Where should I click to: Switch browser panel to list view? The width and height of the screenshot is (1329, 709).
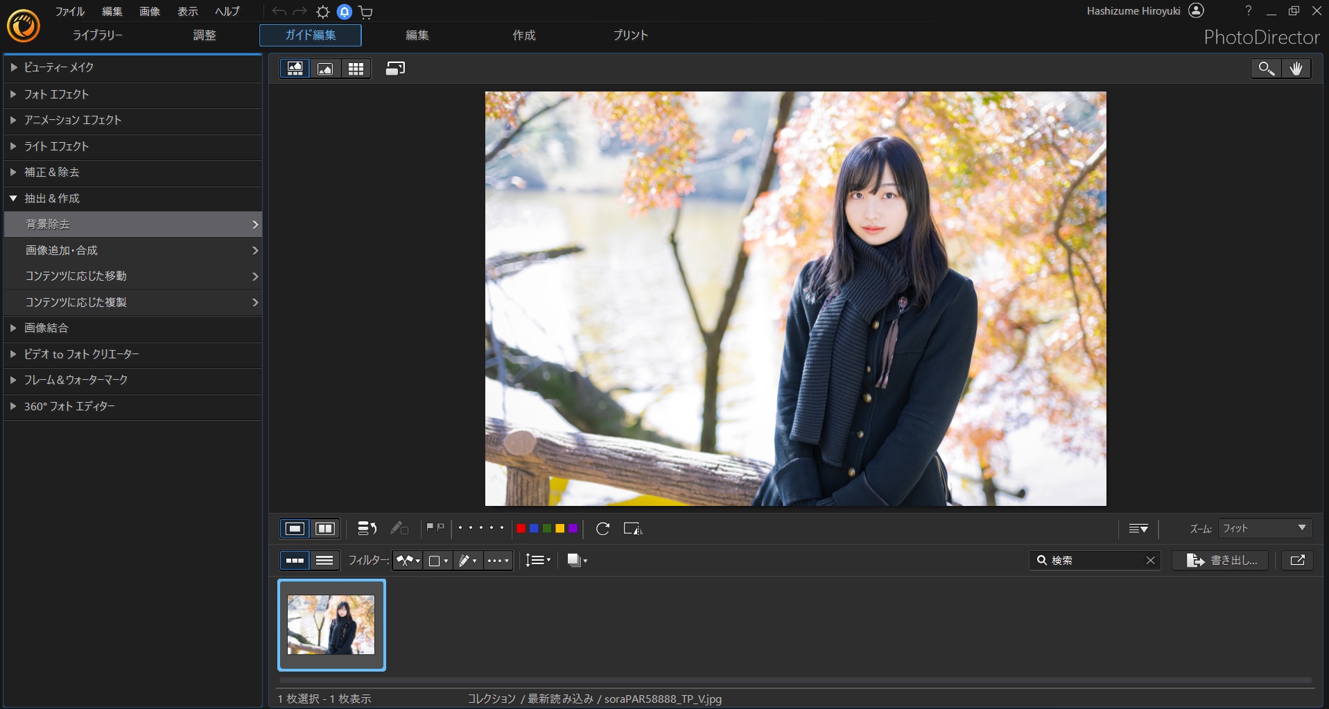tap(324, 561)
